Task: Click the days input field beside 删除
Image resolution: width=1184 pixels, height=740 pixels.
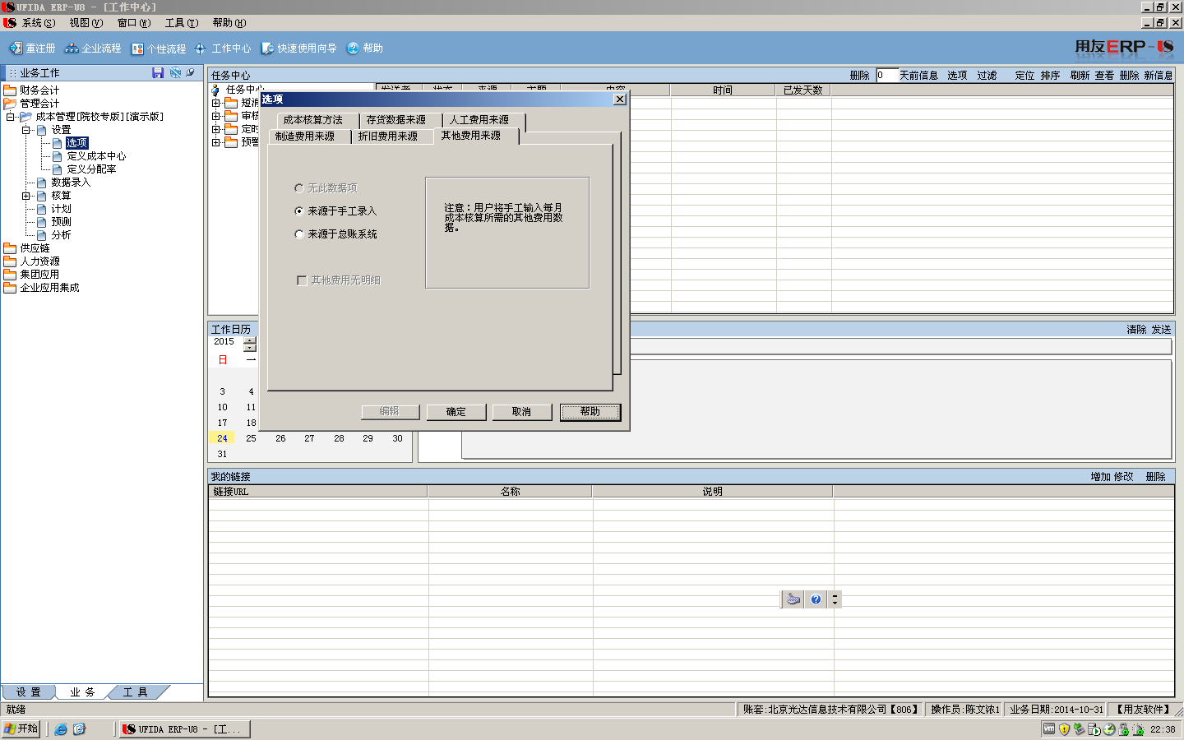Action: (x=886, y=76)
